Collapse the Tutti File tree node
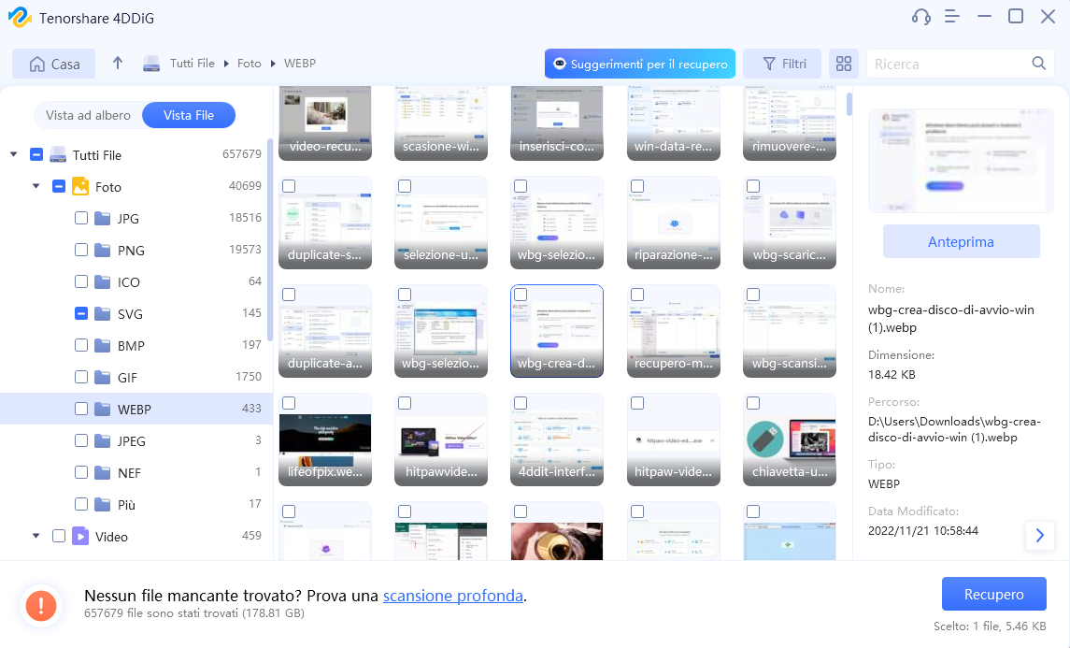 coord(13,155)
